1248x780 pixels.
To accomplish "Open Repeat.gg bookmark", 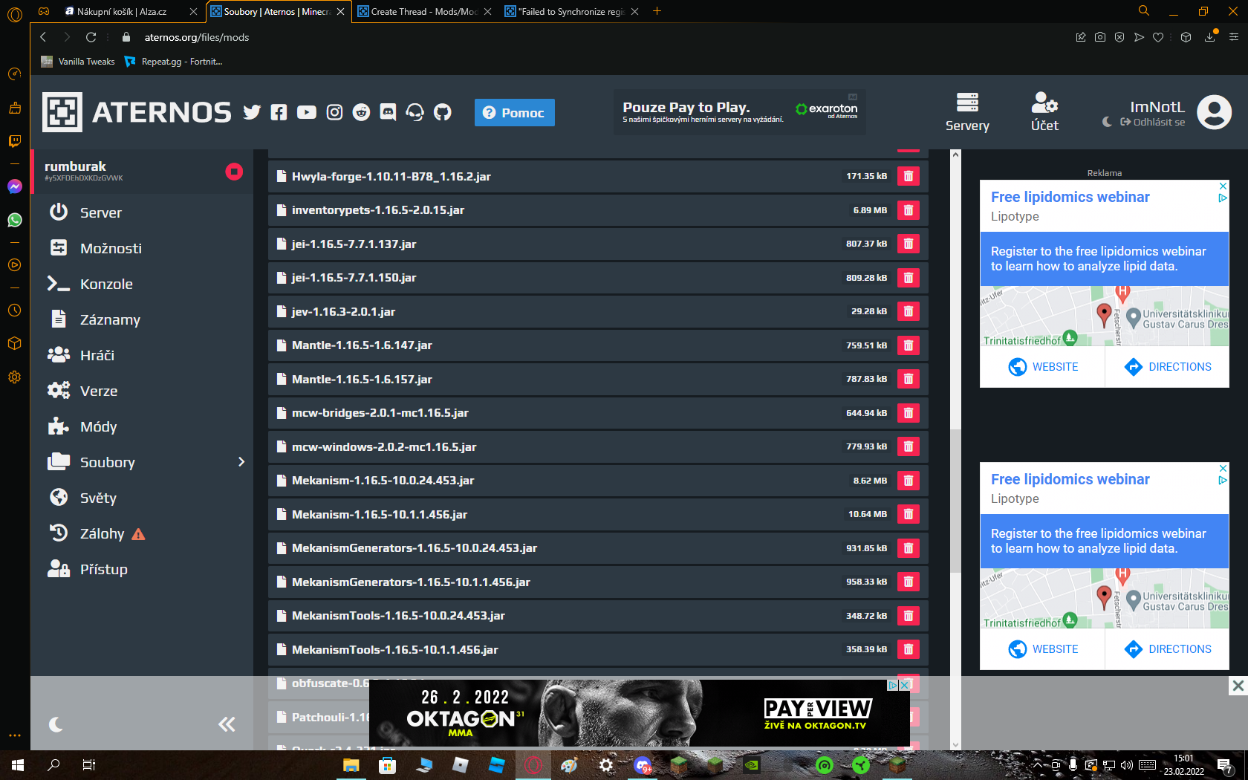I will pos(174,62).
